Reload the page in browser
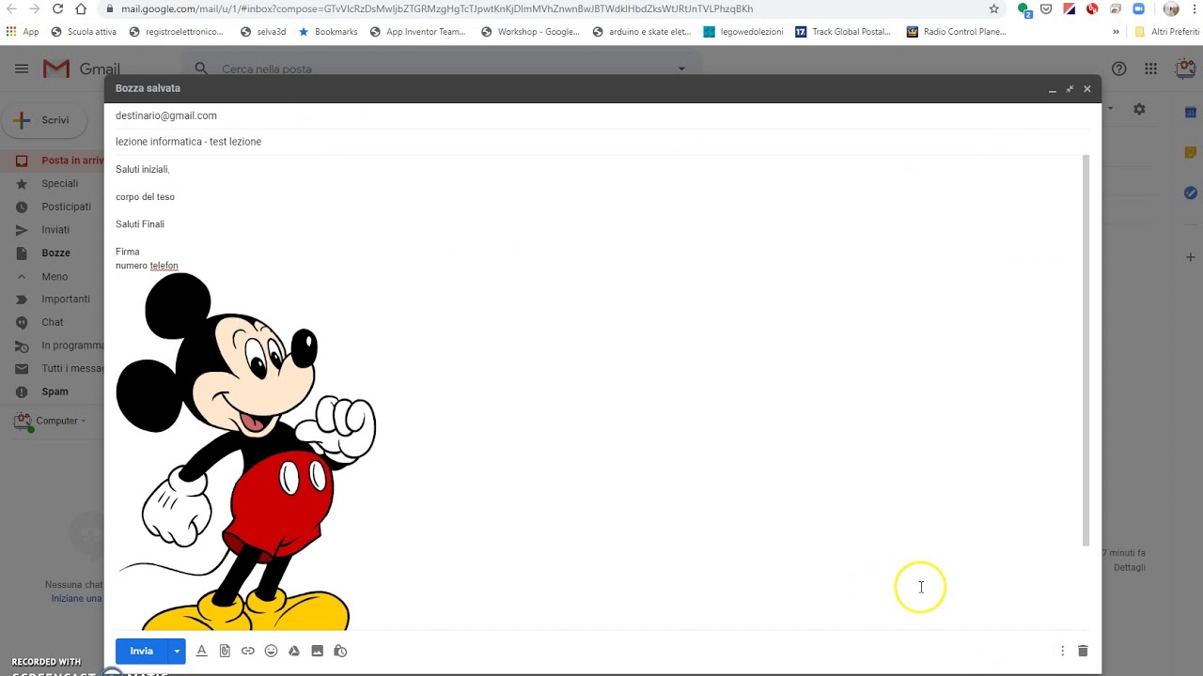1203x676 pixels. [57, 8]
